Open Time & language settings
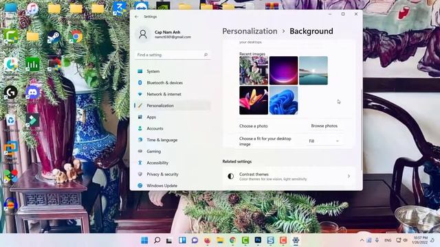The image size is (440, 247). click(x=173, y=140)
